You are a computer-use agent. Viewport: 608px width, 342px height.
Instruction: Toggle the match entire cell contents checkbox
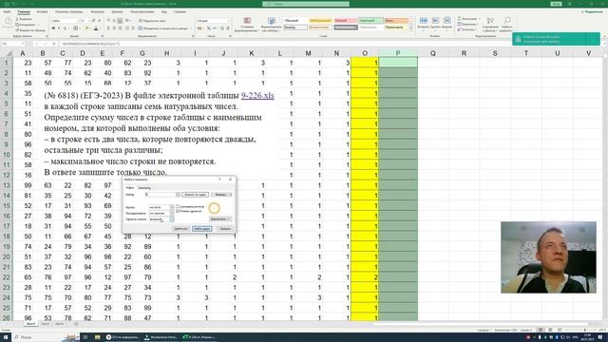178,211
